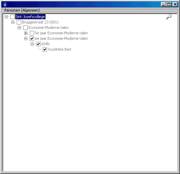Maximize the Personen window
Screen dimensions: 180x174
point(169,4)
